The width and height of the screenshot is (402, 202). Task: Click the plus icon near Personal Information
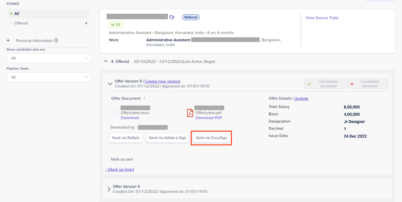(x=8, y=41)
